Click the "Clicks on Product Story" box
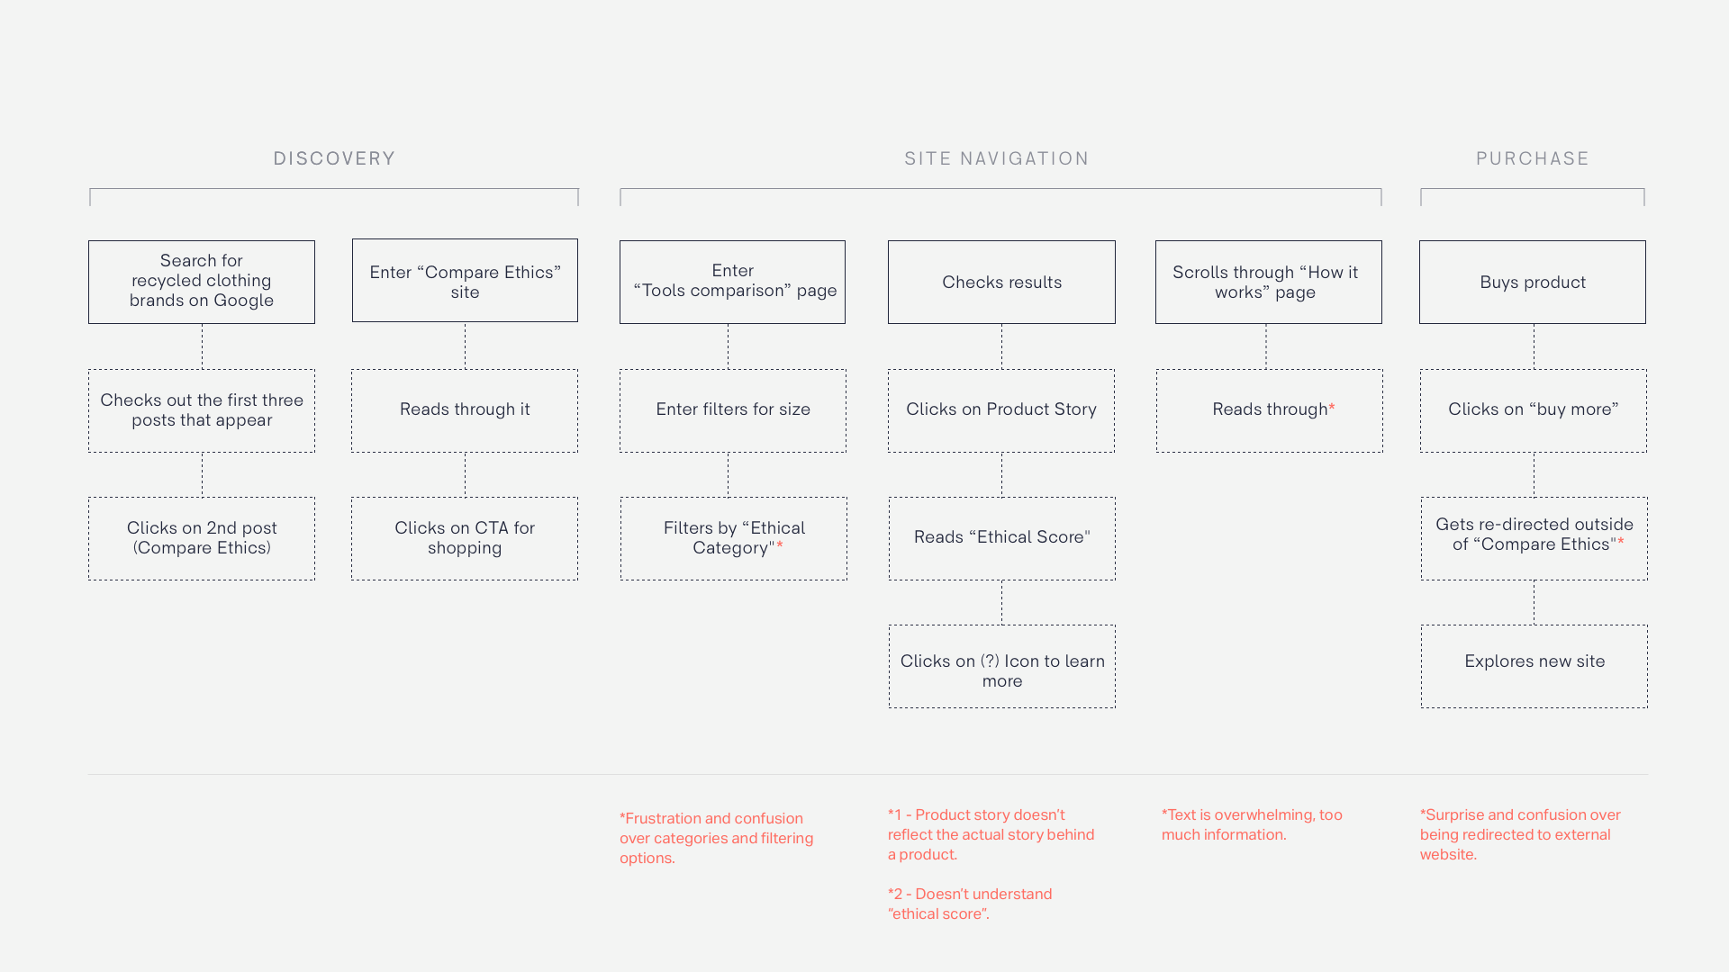This screenshot has height=972, width=1729. point(1001,410)
